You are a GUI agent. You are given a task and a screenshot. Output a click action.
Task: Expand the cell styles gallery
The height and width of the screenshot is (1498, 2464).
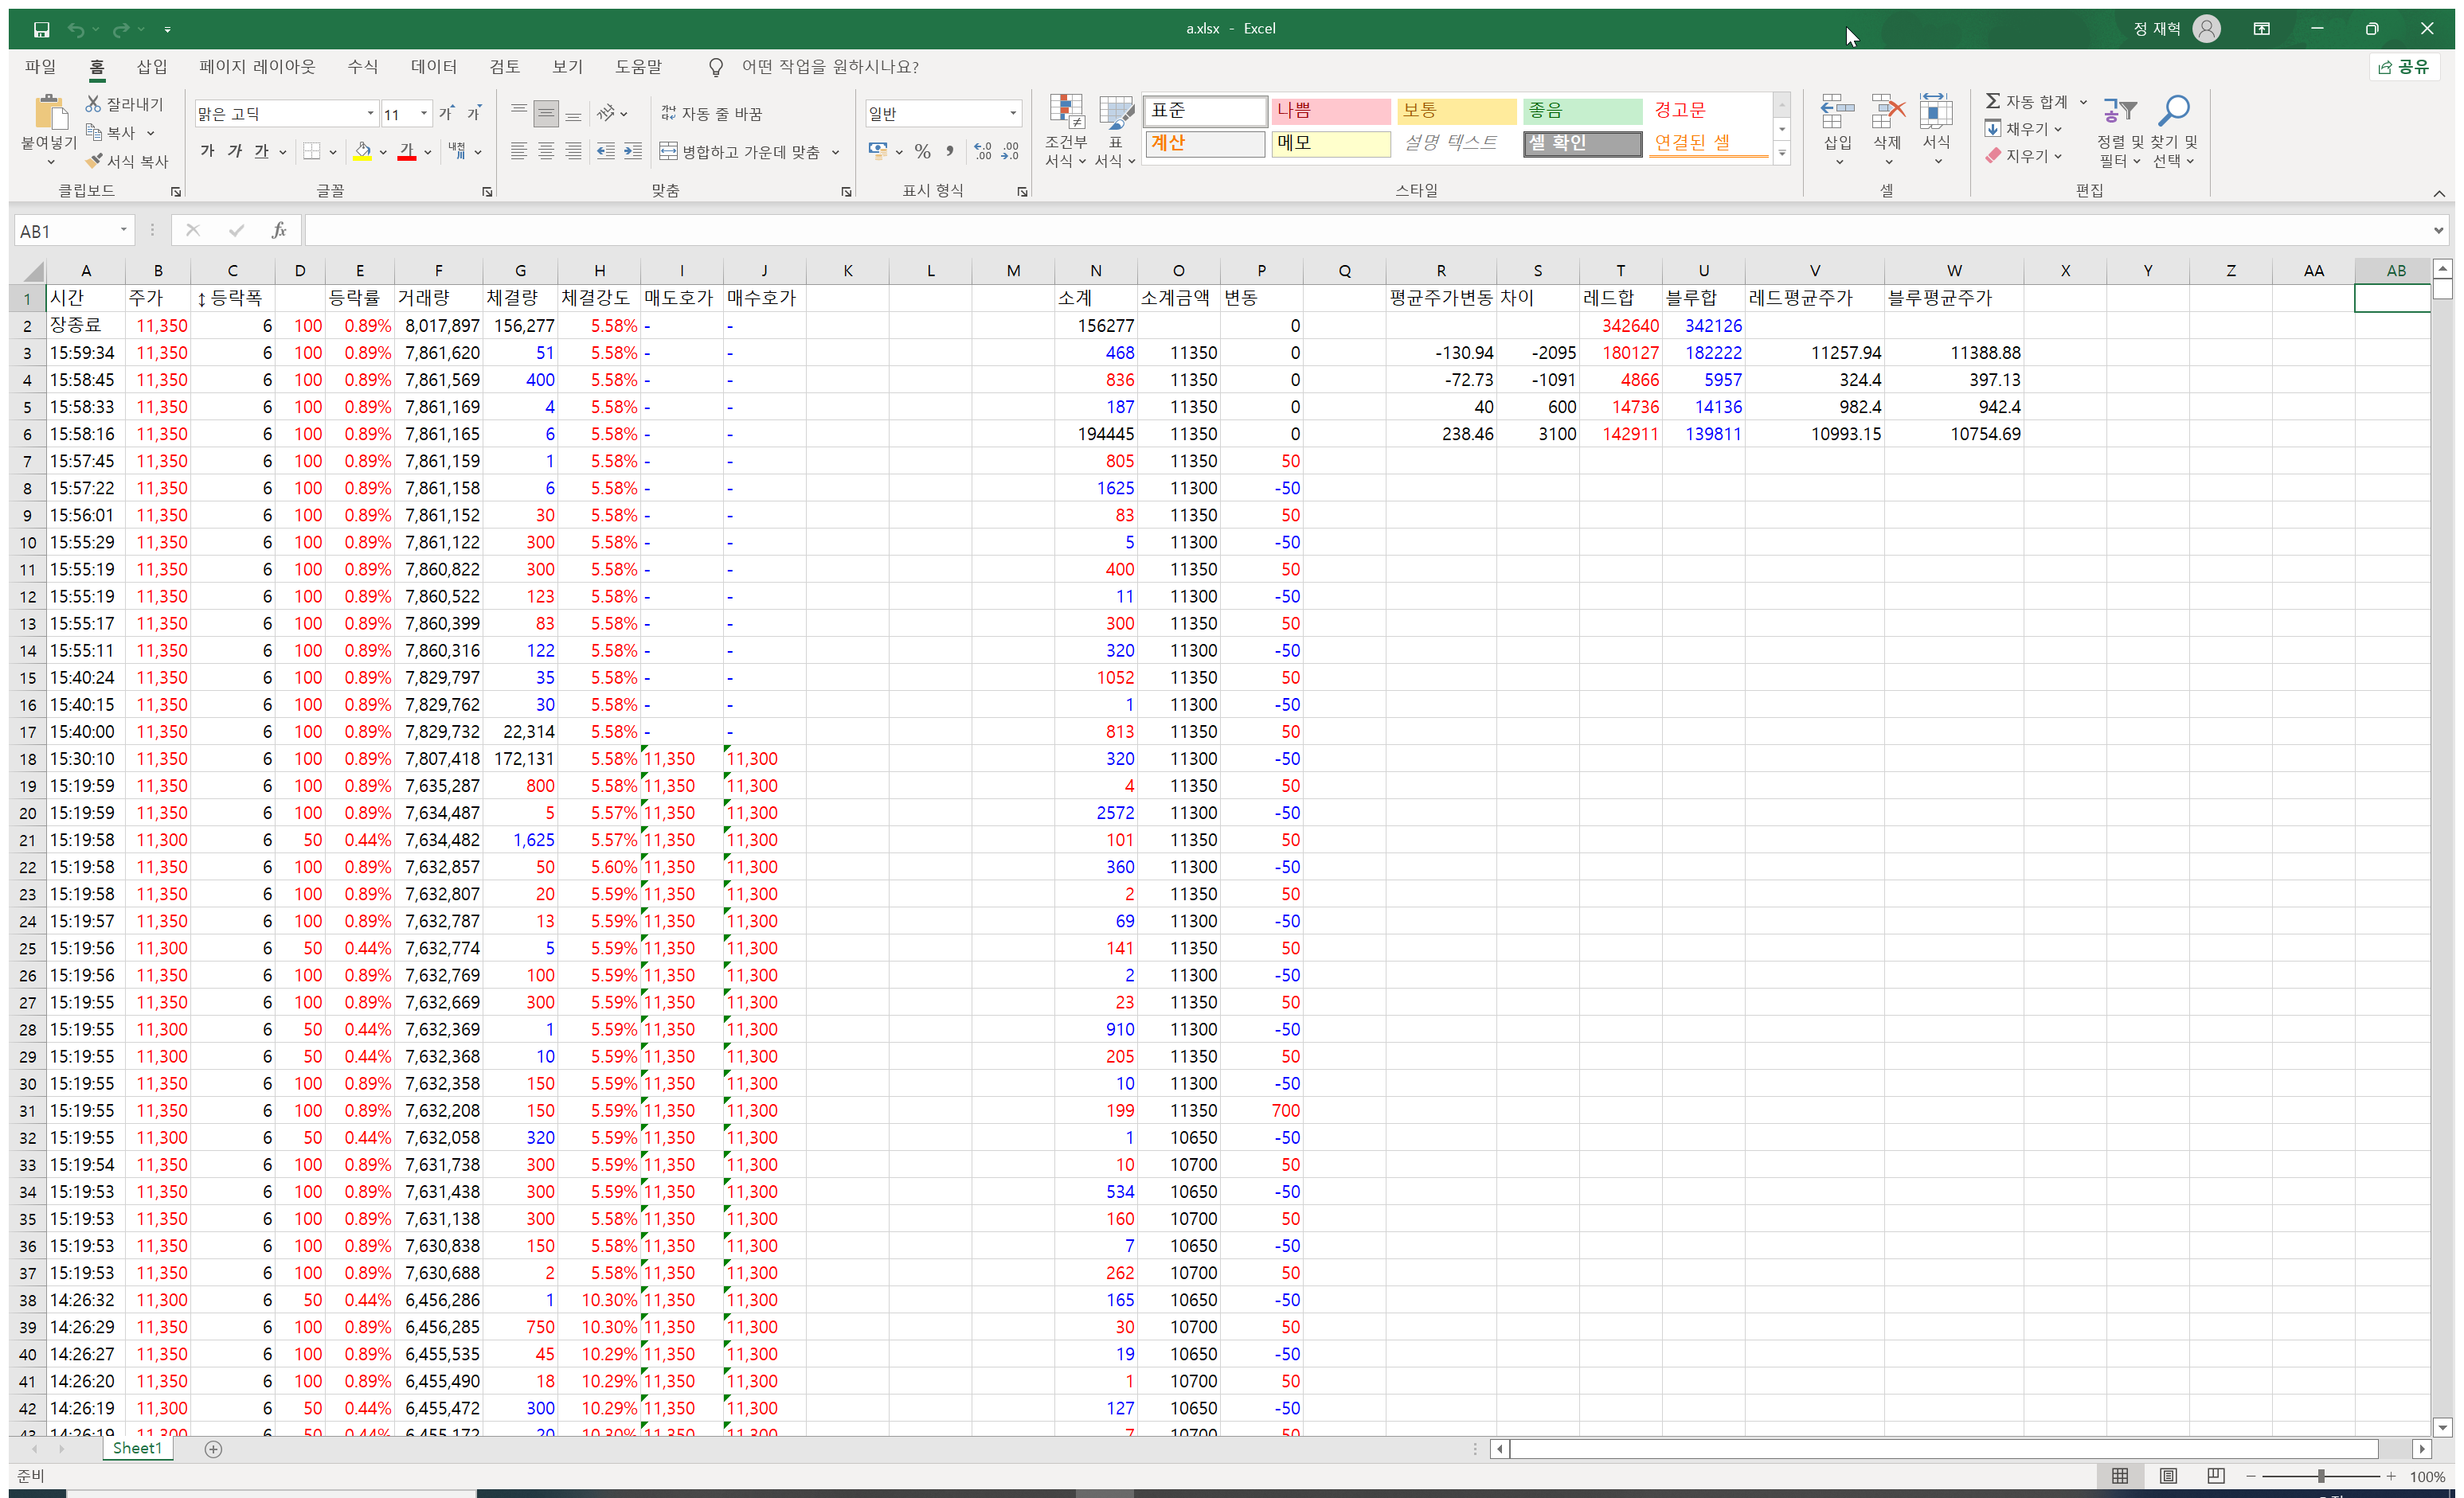[x=1782, y=153]
